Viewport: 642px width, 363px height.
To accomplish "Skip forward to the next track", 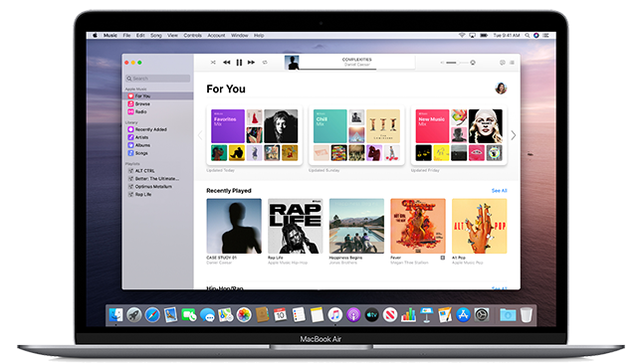I will 251,63.
